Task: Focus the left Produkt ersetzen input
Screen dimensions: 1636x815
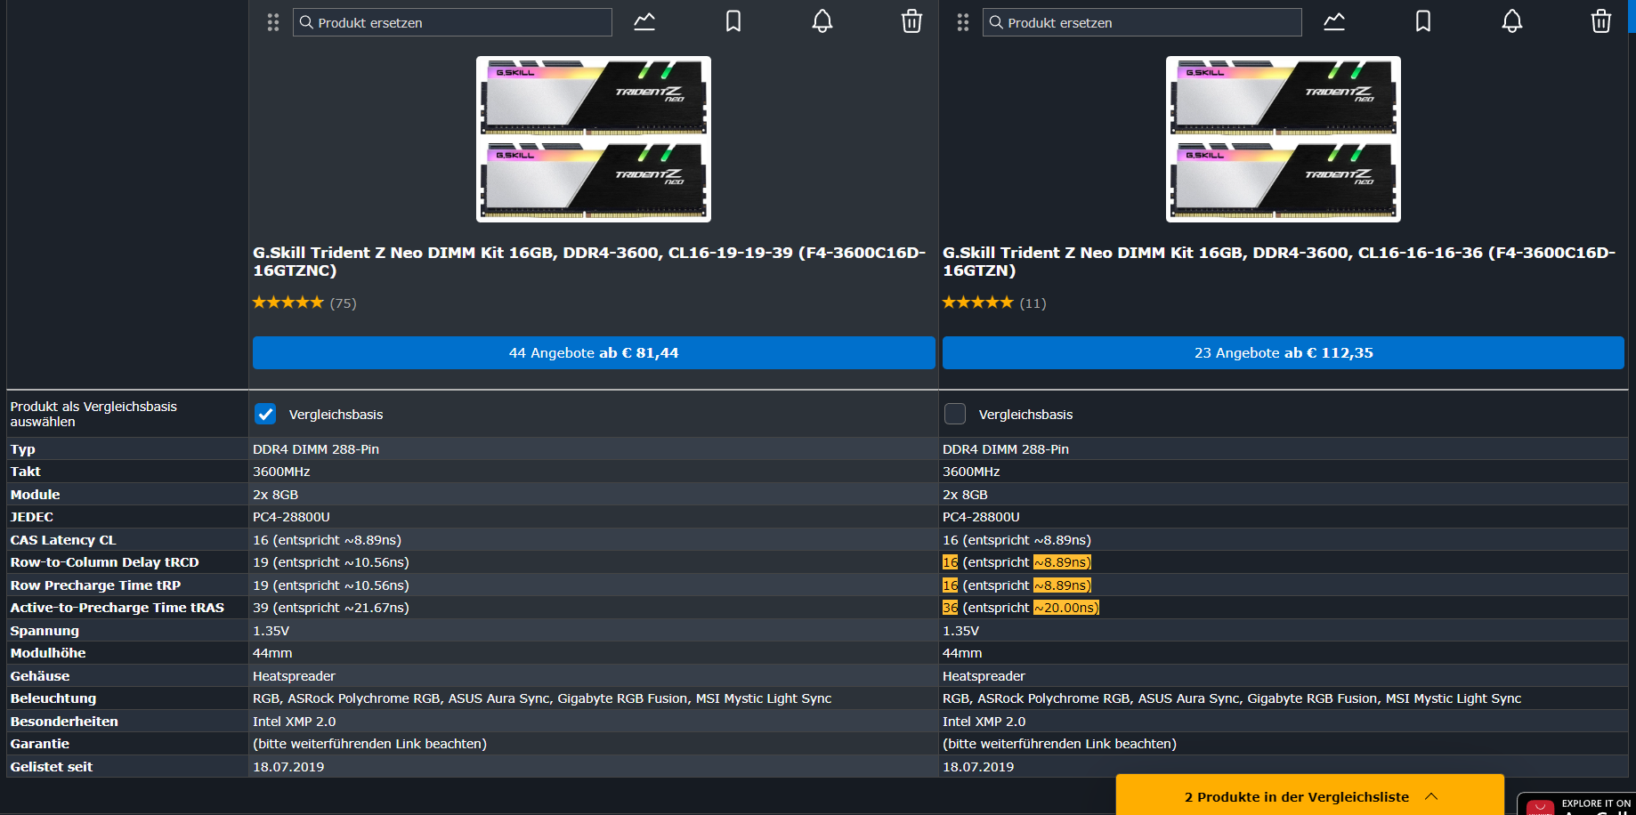Action: pos(452,22)
